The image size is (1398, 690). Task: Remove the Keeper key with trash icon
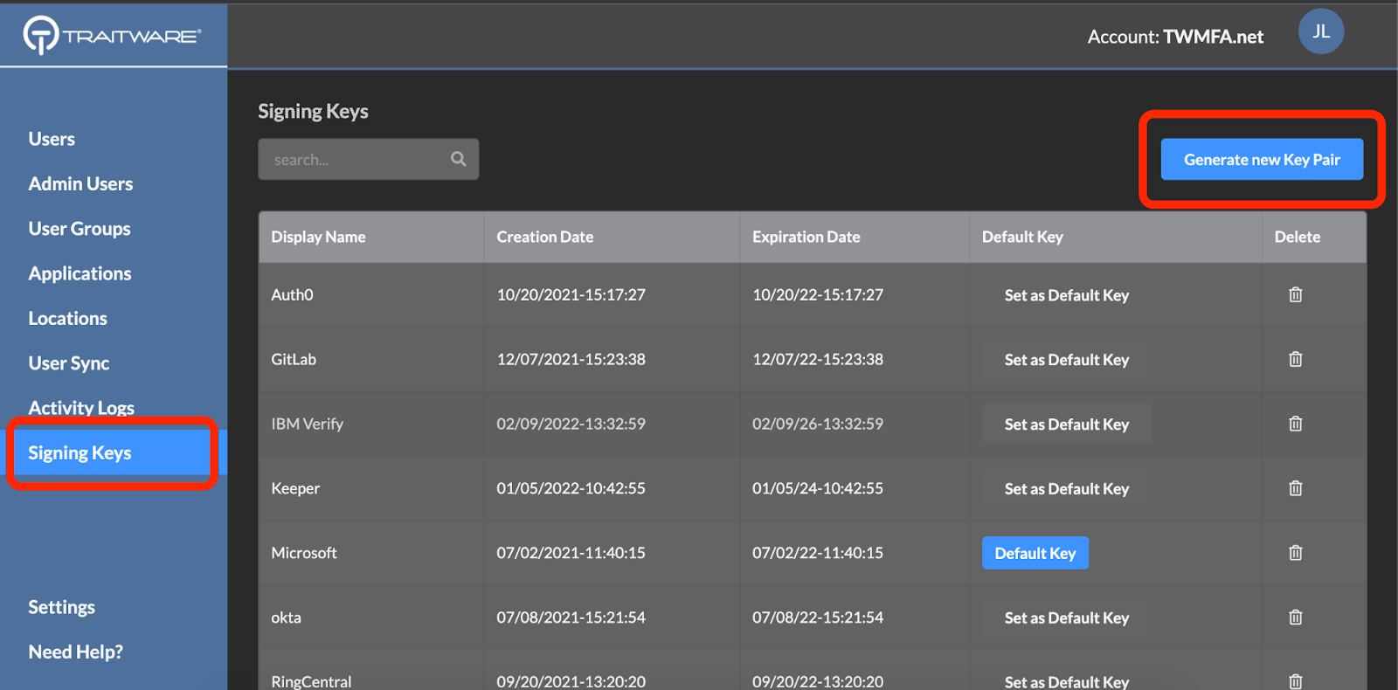click(1296, 488)
